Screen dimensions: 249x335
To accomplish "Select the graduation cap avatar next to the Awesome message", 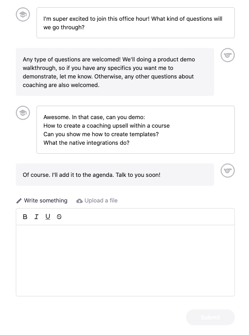I will [x=23, y=113].
